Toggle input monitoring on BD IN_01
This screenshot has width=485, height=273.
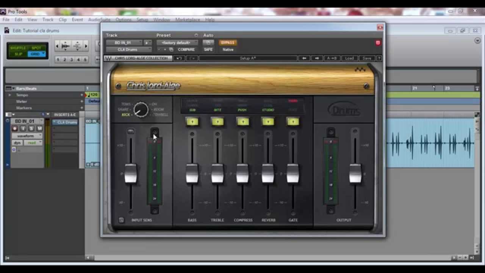click(x=23, y=129)
